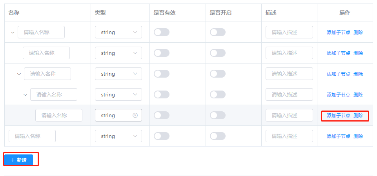Delete the third row via 删除

pyautogui.click(x=358, y=74)
